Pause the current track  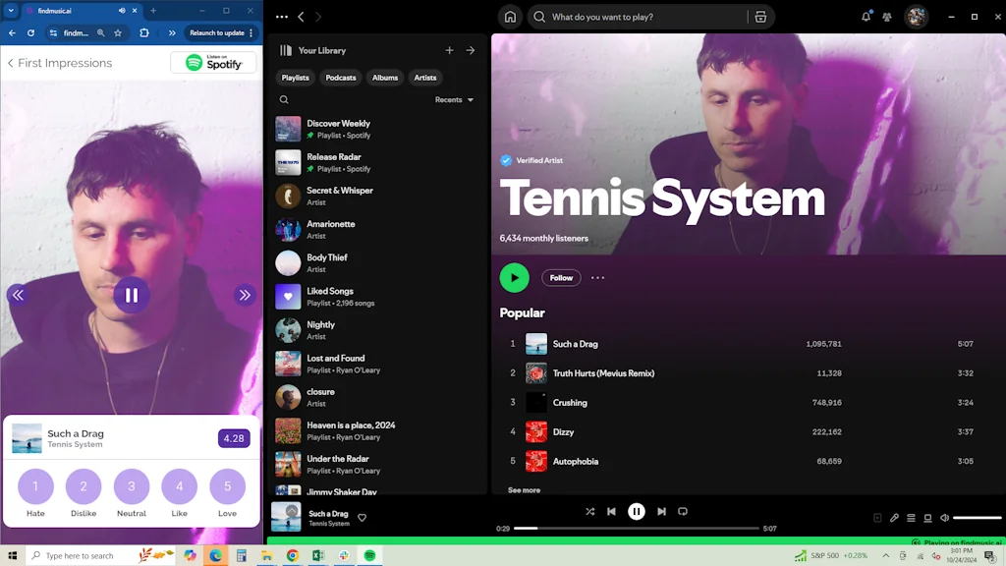(x=637, y=511)
